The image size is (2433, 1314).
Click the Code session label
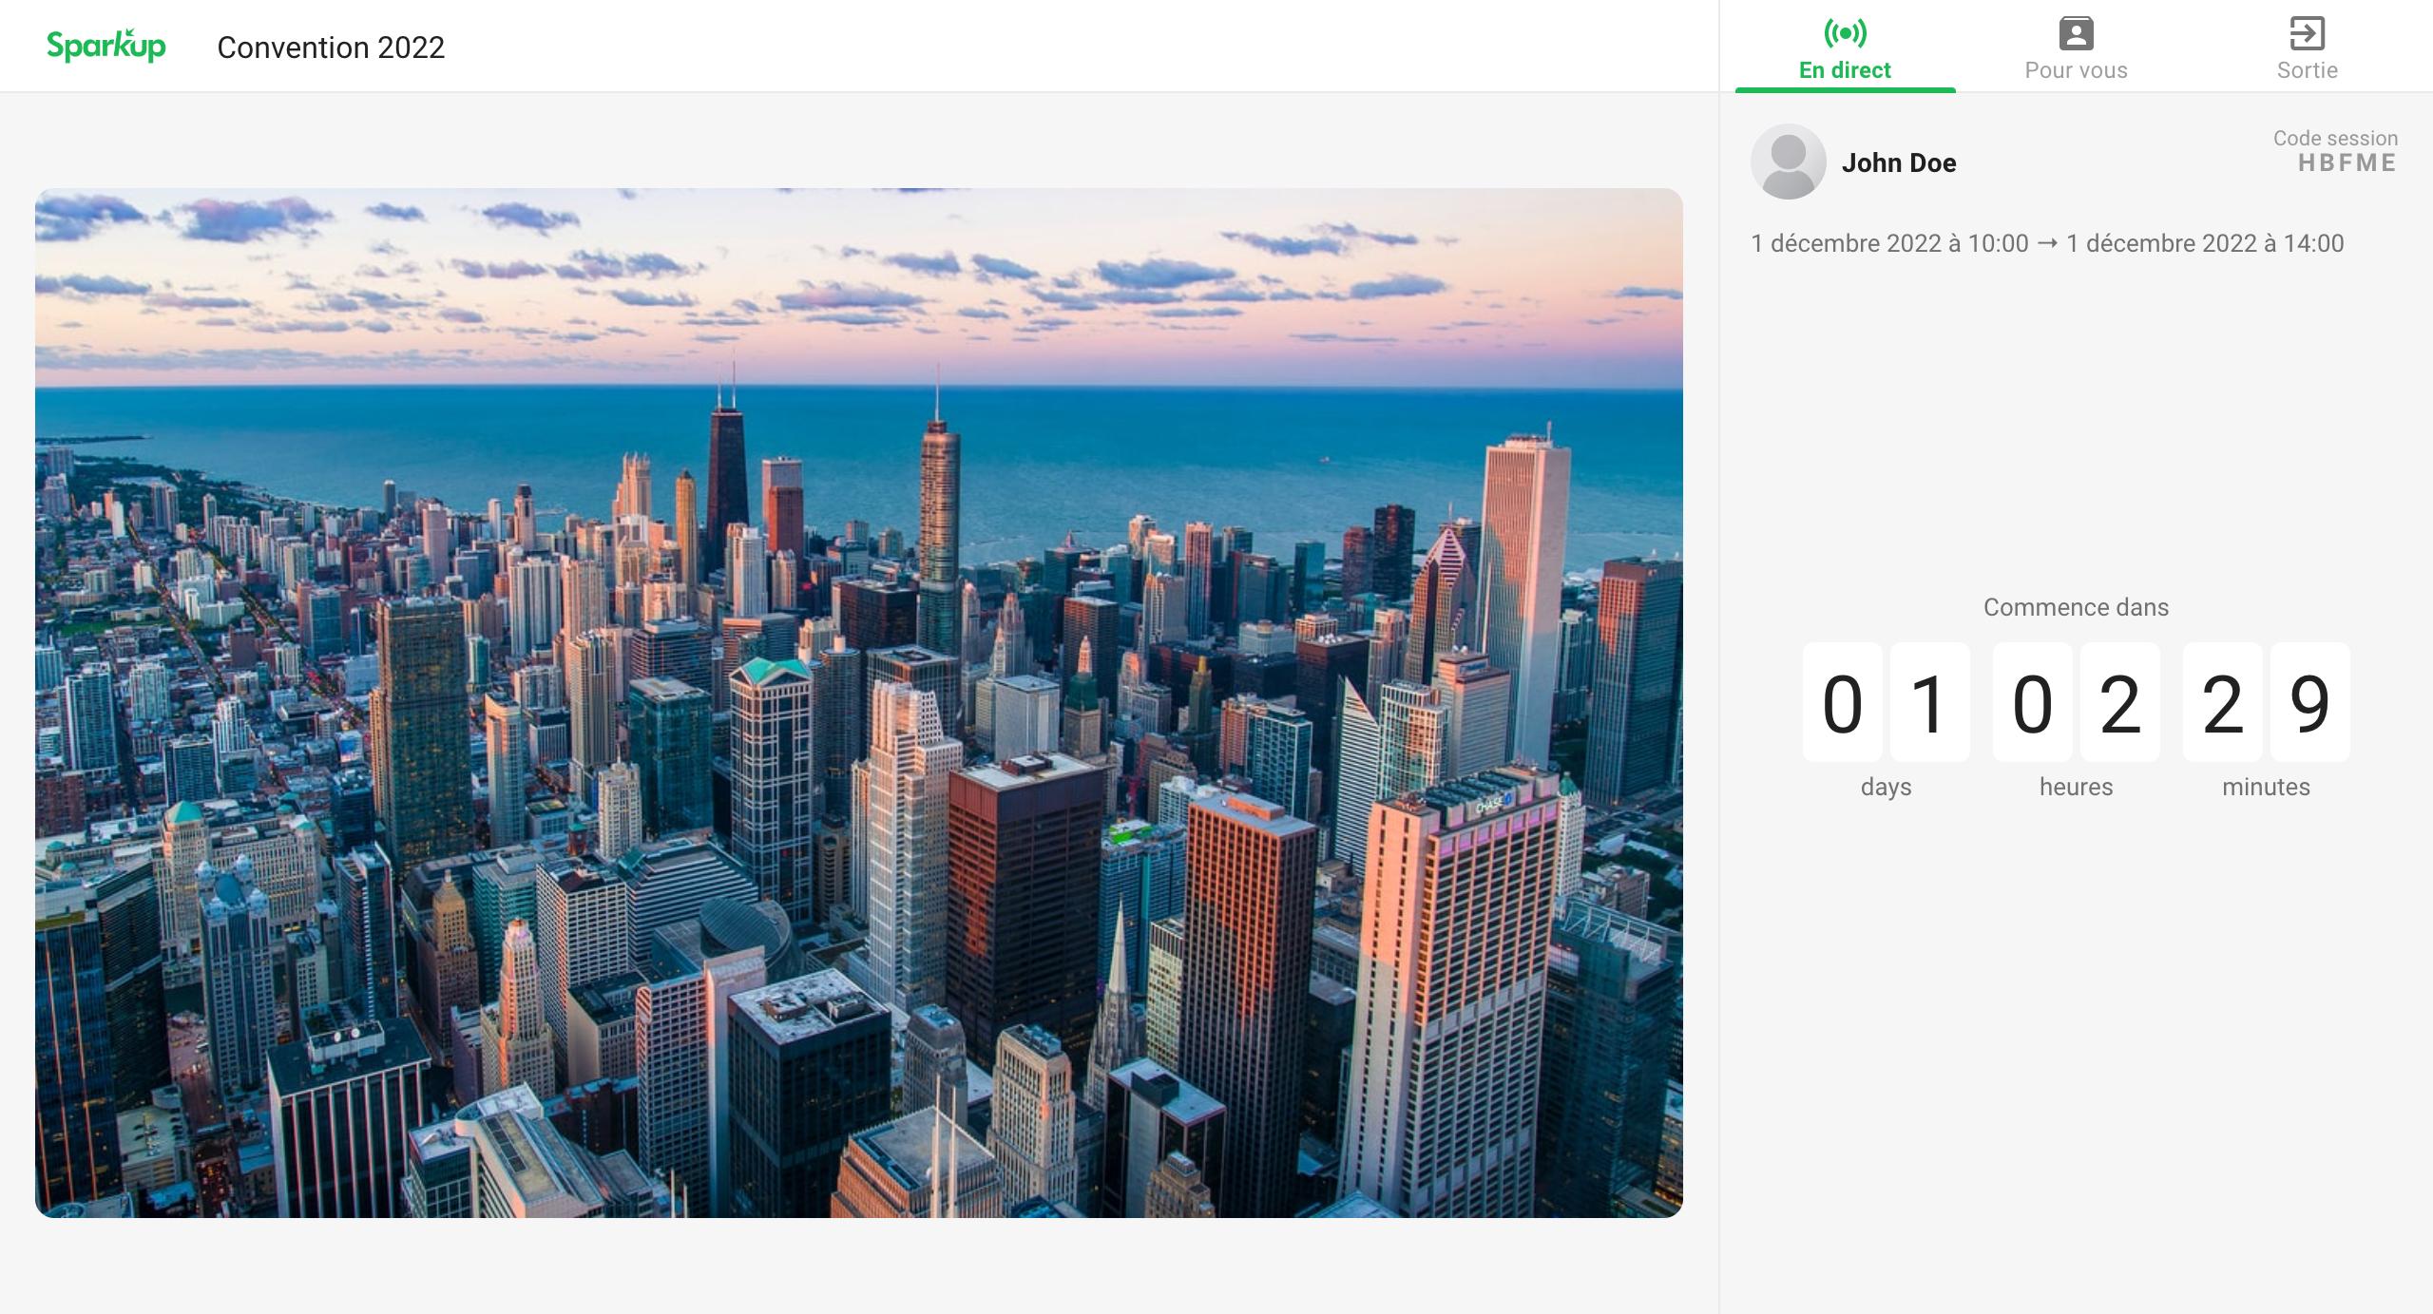coord(2335,138)
